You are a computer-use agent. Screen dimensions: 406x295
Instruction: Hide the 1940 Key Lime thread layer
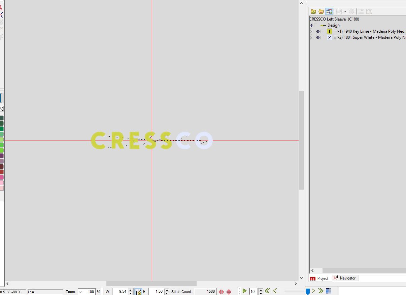(x=317, y=31)
